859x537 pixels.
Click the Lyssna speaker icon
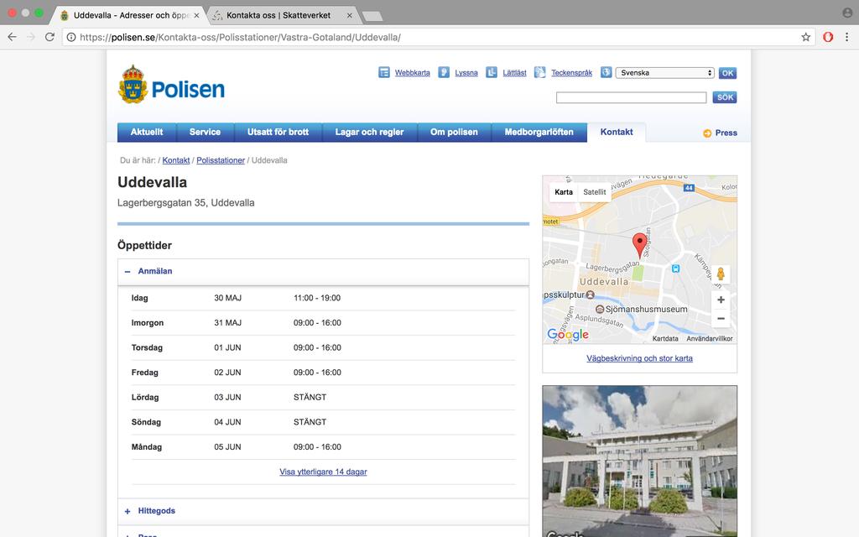[x=444, y=72]
